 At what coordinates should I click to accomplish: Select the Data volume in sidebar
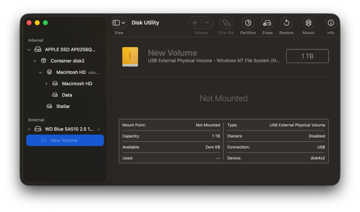pyautogui.click(x=67, y=95)
